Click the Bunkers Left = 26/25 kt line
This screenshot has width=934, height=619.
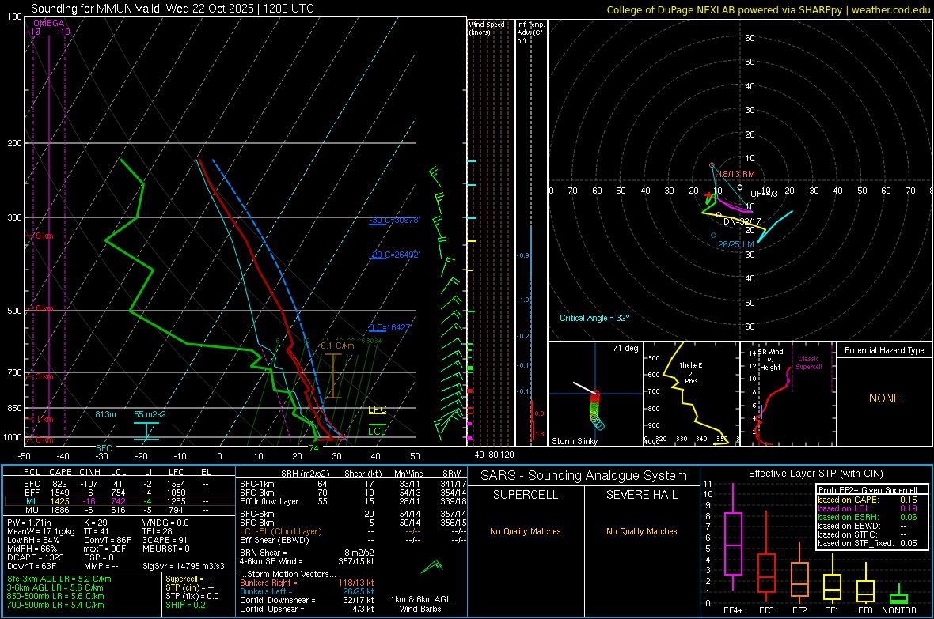pos(307,591)
